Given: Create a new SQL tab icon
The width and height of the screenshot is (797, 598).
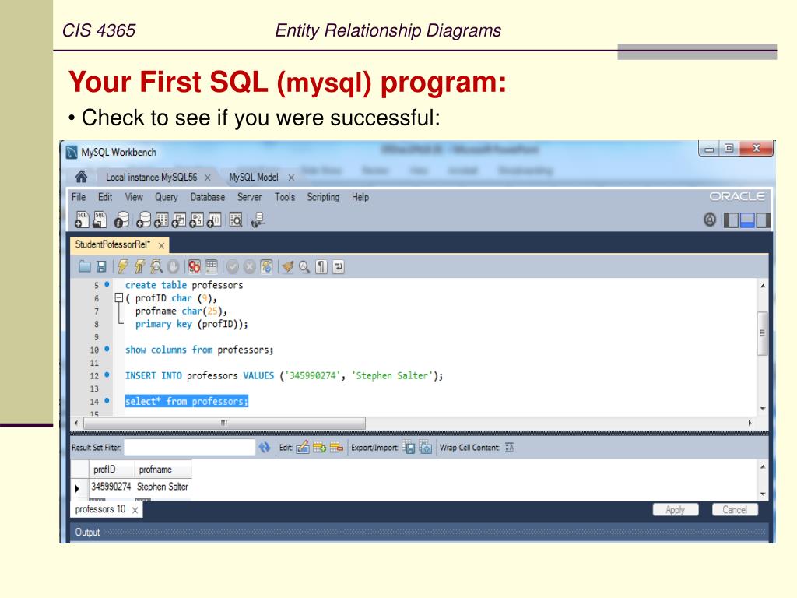Looking at the screenshot, I should tap(81, 220).
